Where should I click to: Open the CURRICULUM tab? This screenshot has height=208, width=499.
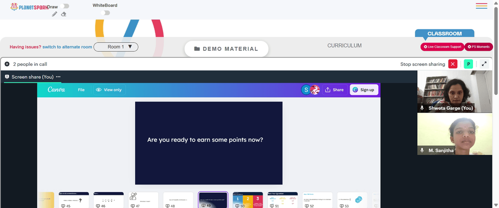click(x=344, y=45)
